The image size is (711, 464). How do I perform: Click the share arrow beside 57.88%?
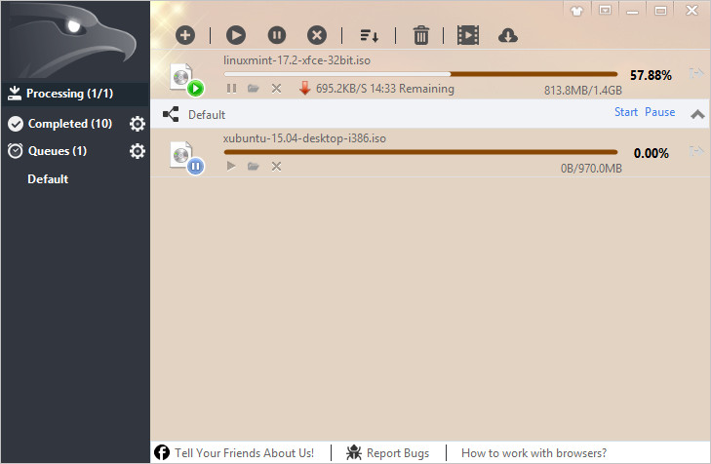click(x=696, y=73)
